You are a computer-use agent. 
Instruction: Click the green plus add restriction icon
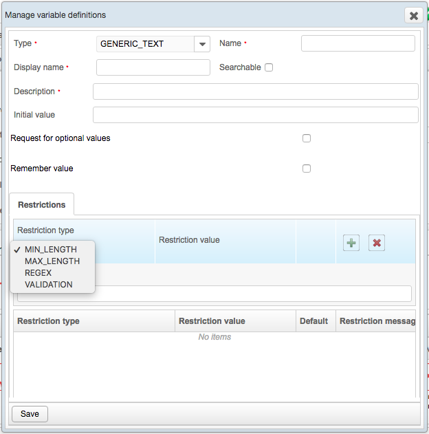351,243
